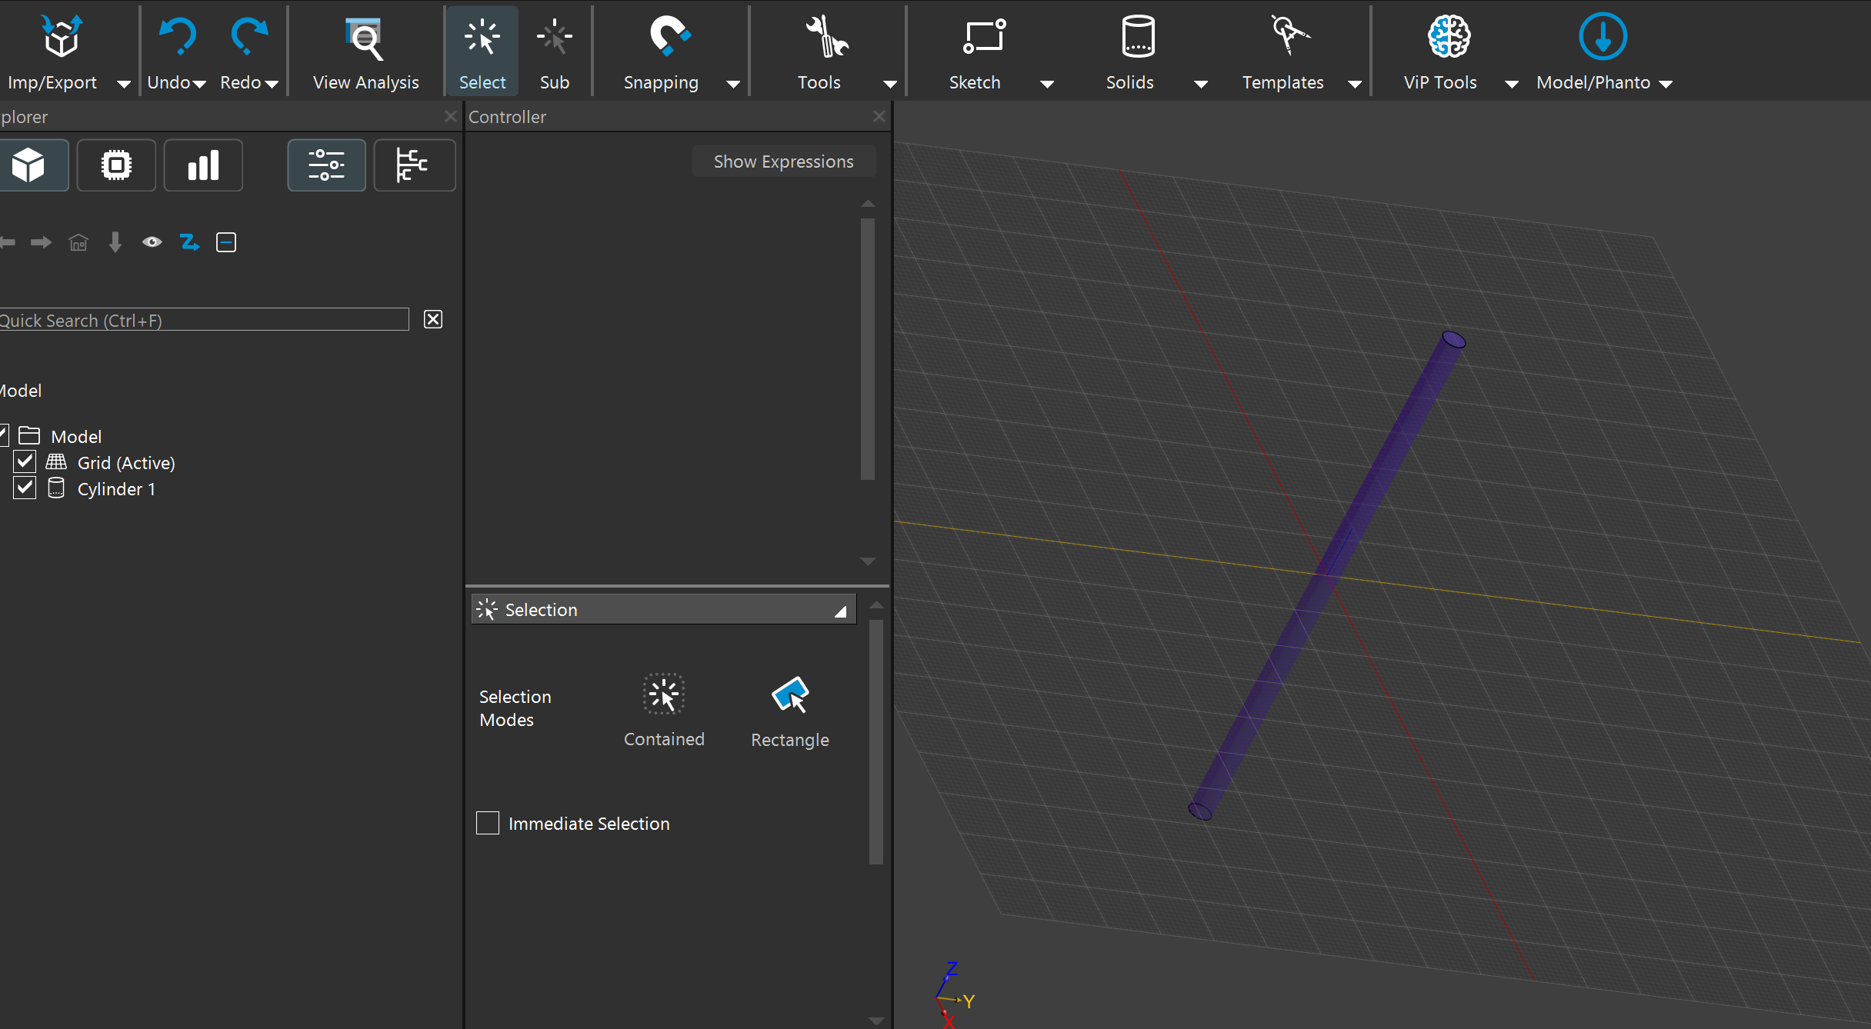The height and width of the screenshot is (1029, 1871).
Task: Clear the Quick Search box button
Action: point(433,320)
